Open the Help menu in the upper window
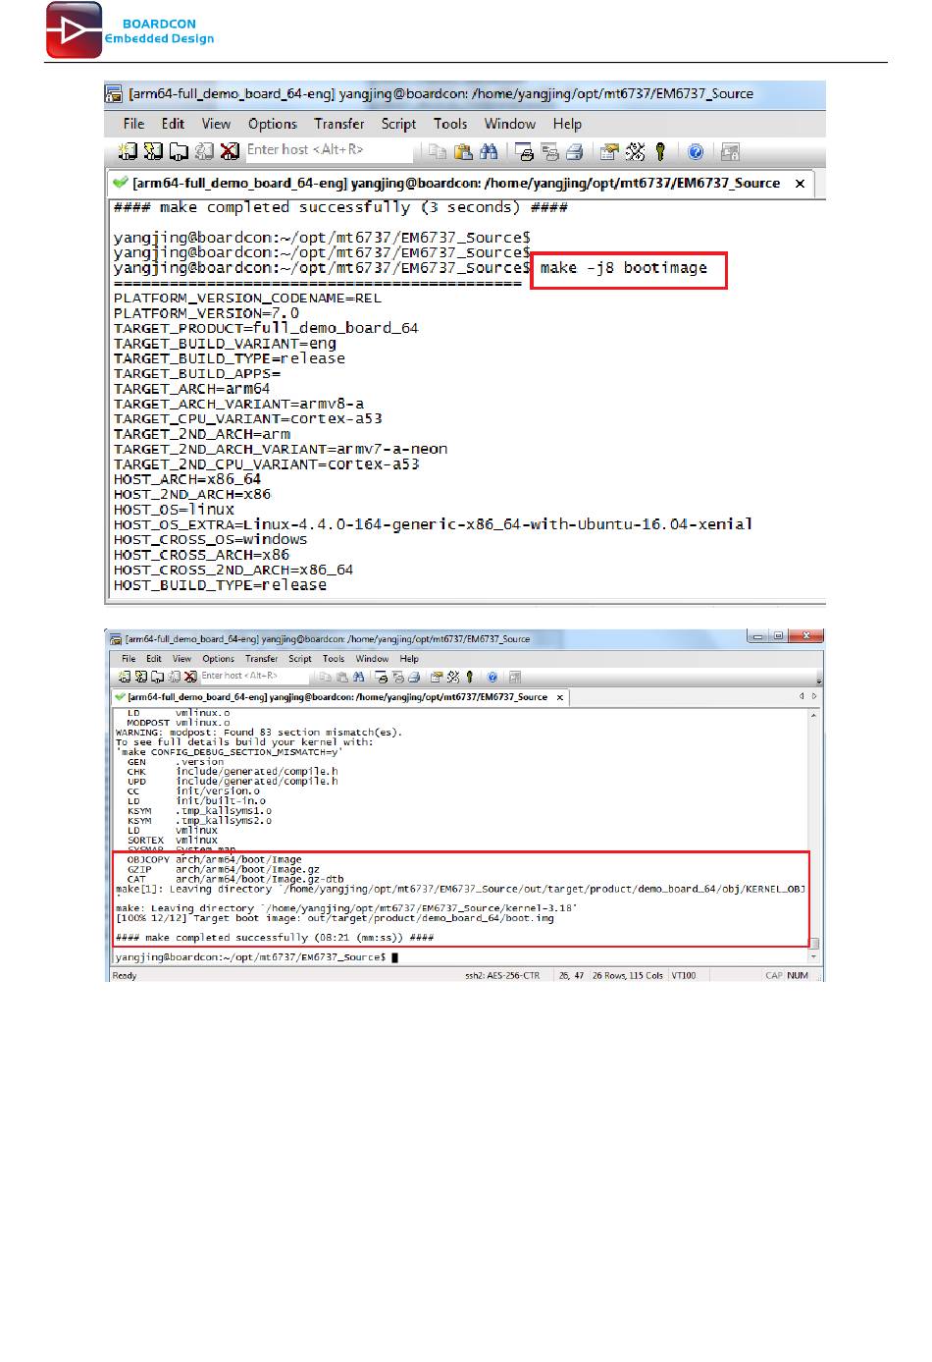Screen dimensions: 932x1362 567,124
